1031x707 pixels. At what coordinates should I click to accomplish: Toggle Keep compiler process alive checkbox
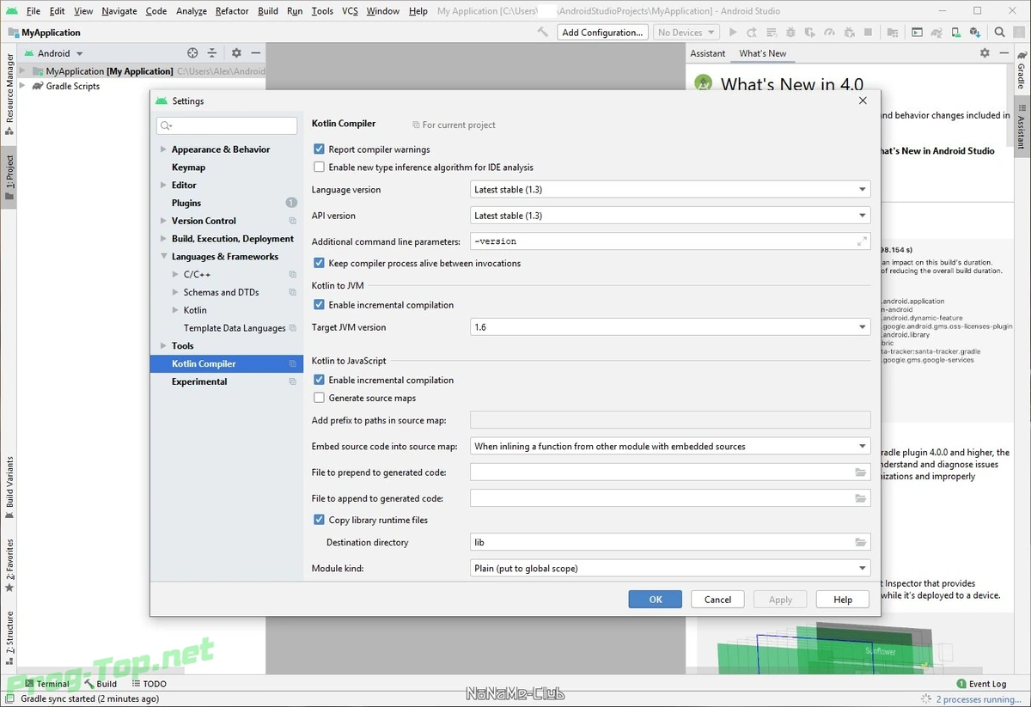[320, 263]
